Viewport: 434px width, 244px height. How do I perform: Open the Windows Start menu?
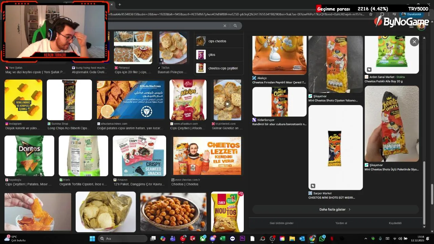click(92, 239)
